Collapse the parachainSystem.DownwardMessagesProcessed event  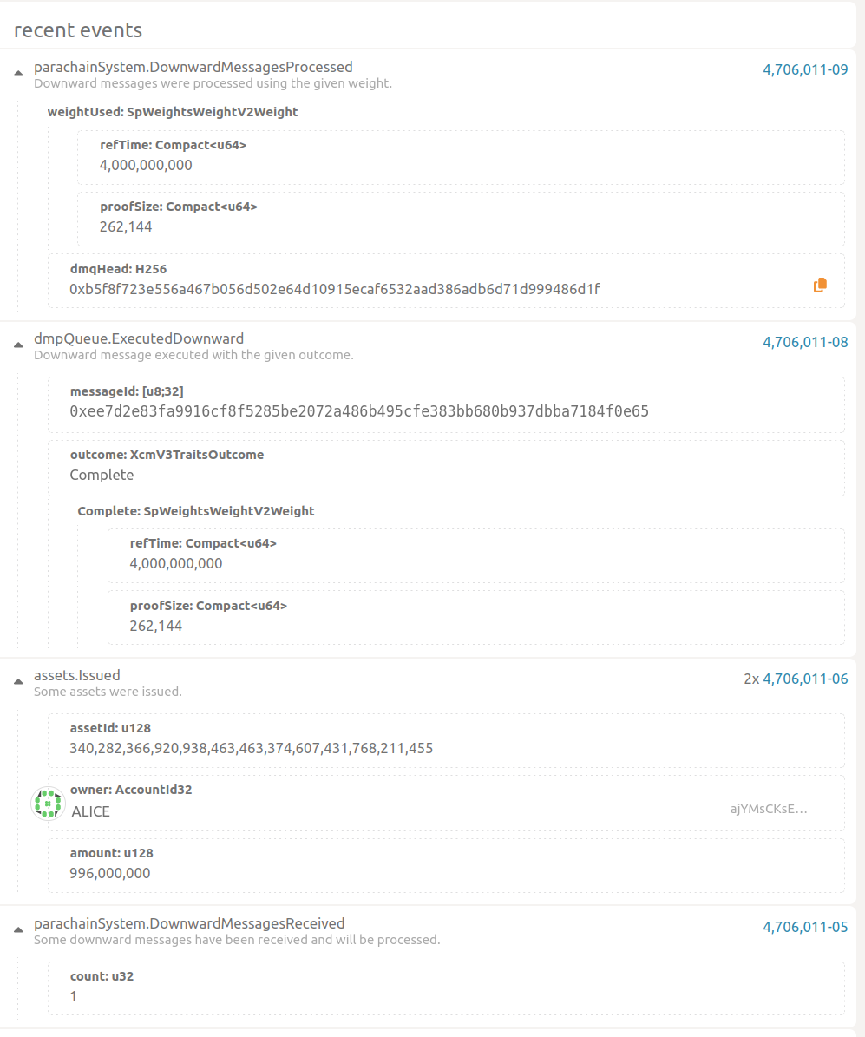tap(18, 75)
